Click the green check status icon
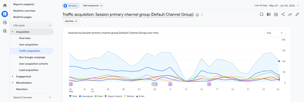The image size is (304, 102). 197,15
